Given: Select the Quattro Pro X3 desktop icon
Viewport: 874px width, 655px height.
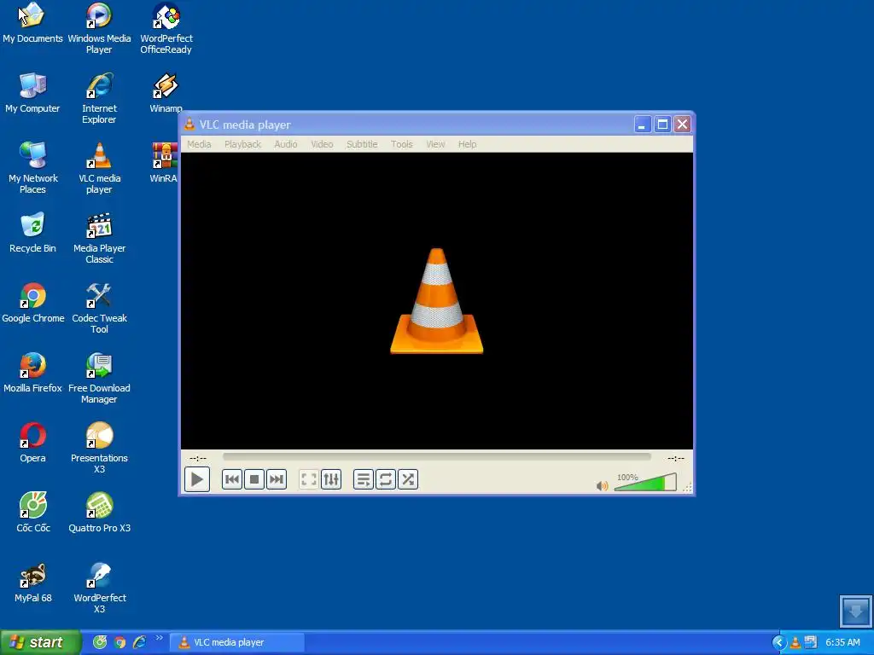Looking at the screenshot, I should point(99,513).
